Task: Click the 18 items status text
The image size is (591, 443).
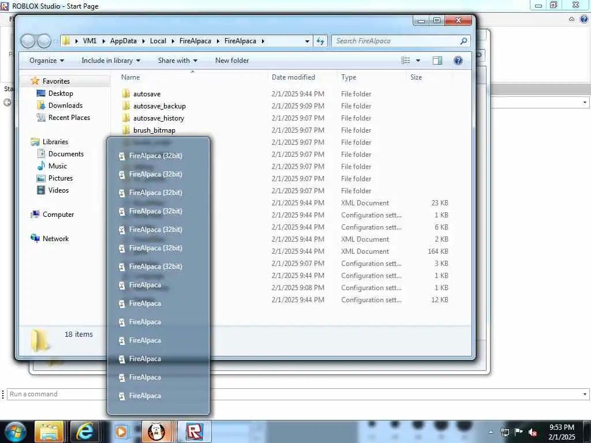Action: coord(78,334)
